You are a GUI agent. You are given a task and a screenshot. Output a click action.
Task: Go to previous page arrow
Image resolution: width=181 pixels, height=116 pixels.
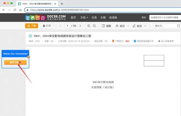pos(60,26)
